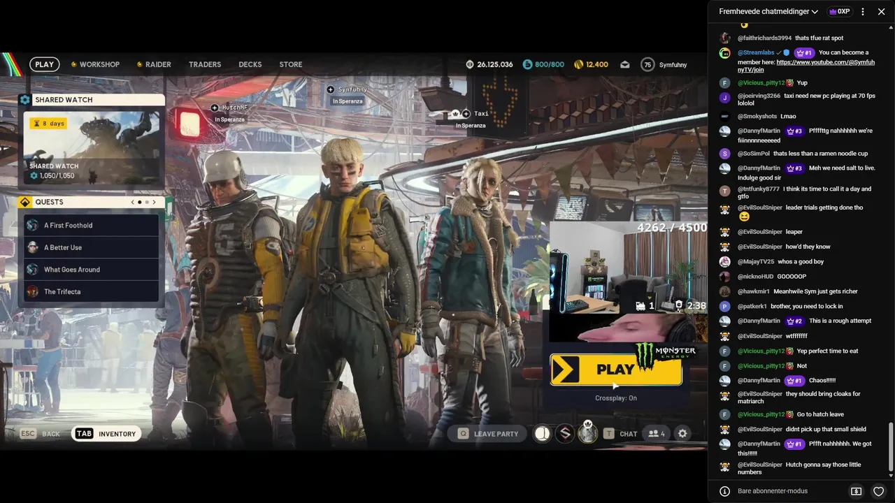Viewport: 895px width, 503px height.
Task: Click The Trifecta quest portrait icon
Action: (32, 292)
